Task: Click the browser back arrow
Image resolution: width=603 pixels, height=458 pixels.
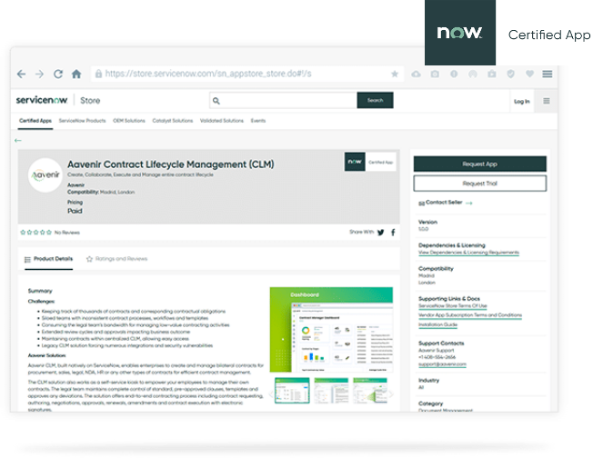Action: click(x=21, y=74)
